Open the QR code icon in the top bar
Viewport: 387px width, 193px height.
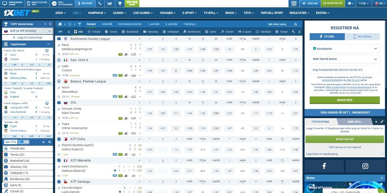(x=294, y=3)
